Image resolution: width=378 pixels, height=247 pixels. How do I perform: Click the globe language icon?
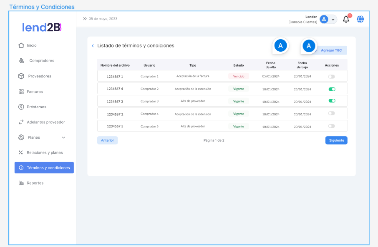pyautogui.click(x=360, y=19)
